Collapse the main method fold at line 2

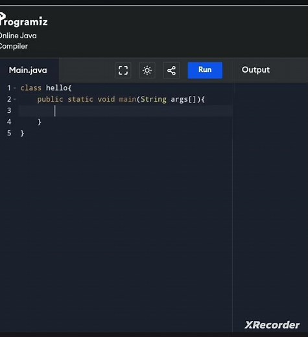15,99
